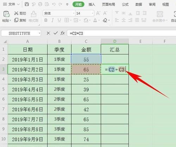This screenshot has height=147, width=176.
Task: Click cell with 2019年8月8日
Action: [27, 129]
